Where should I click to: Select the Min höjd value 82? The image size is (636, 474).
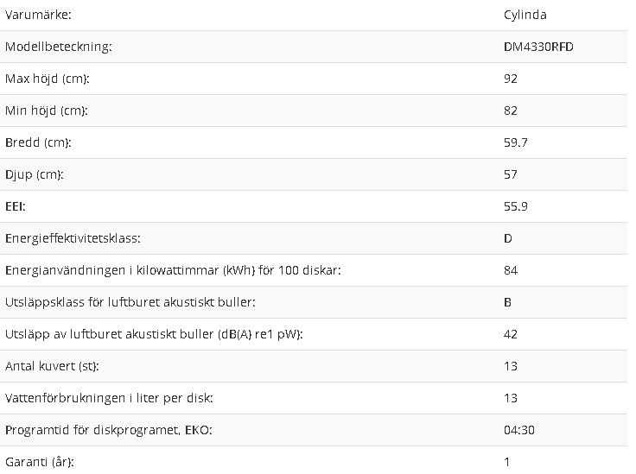[510, 111]
